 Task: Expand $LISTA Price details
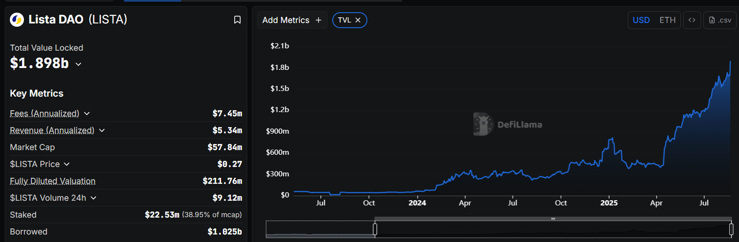[x=67, y=164]
